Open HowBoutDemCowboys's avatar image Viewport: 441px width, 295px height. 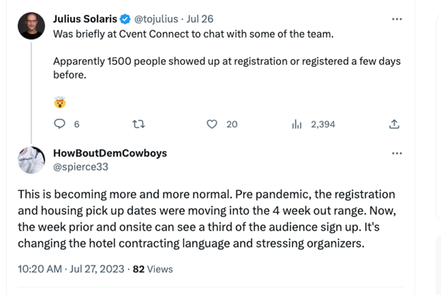coord(31,160)
